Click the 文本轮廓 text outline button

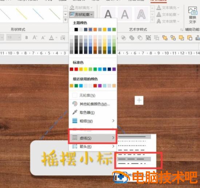click(168, 15)
